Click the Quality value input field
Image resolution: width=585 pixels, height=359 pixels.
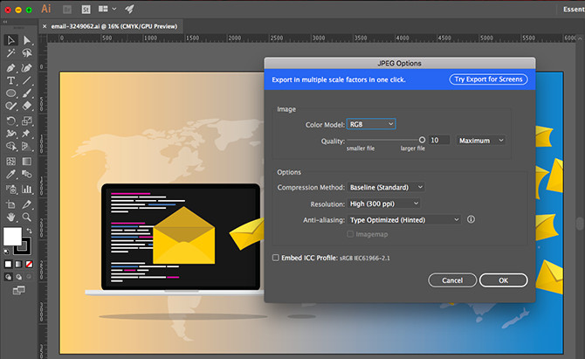(x=439, y=140)
